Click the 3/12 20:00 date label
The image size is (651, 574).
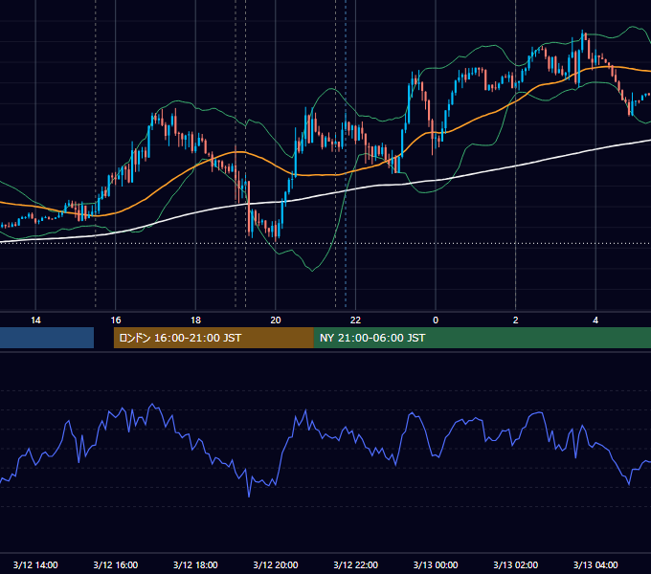[276, 564]
